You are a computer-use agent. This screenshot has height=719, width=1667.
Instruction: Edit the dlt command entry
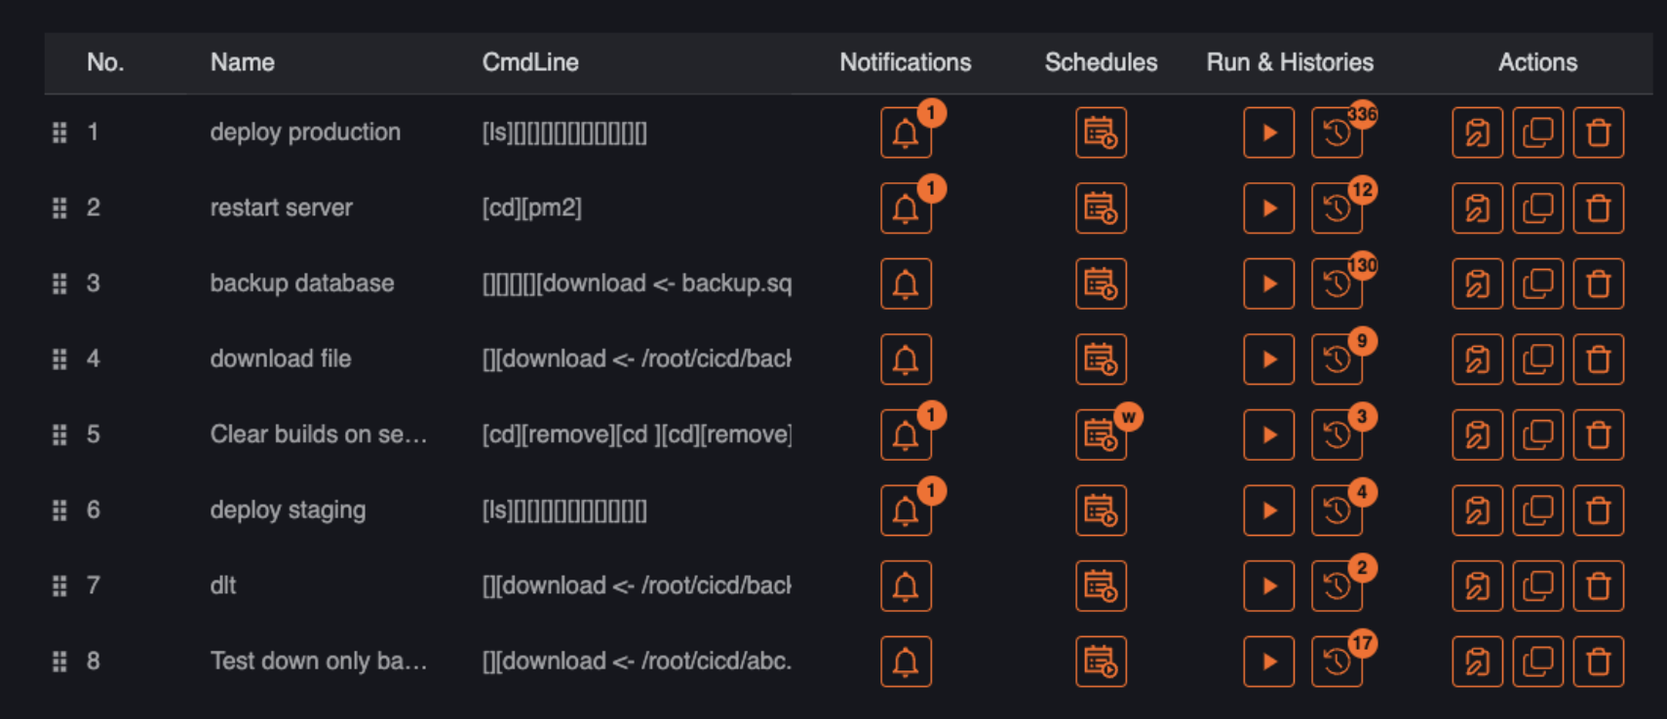[x=1477, y=586]
